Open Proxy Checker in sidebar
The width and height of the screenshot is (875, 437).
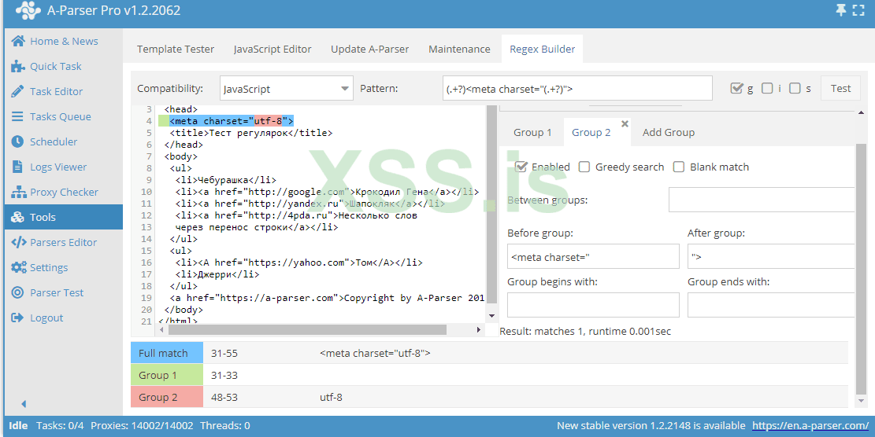(64, 192)
